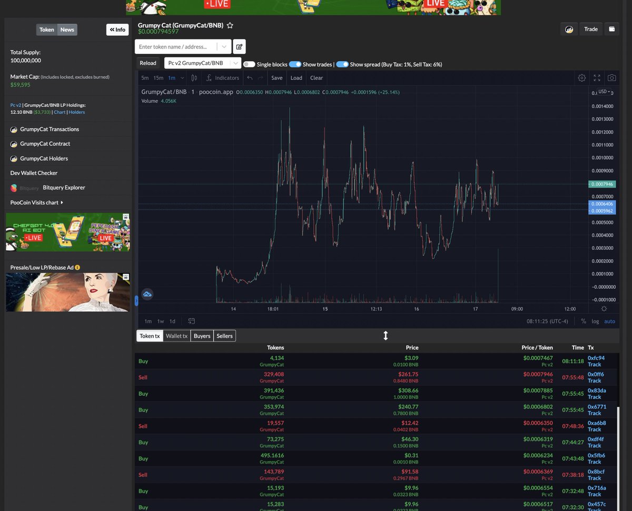Disable the Show trades toggle

click(295, 64)
